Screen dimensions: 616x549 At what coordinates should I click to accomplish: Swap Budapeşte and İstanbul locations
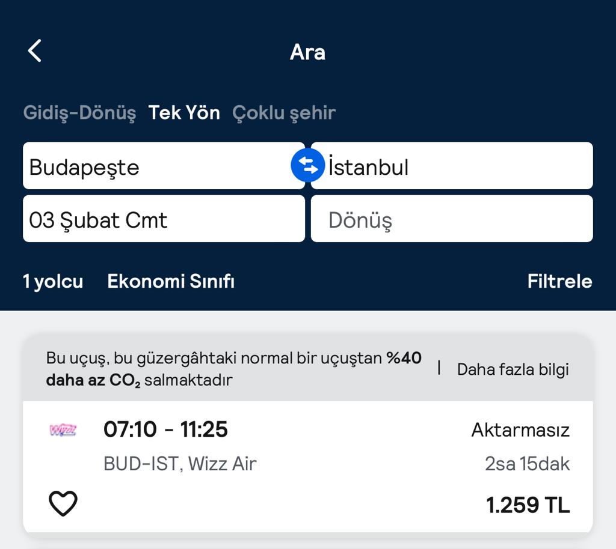click(x=308, y=166)
